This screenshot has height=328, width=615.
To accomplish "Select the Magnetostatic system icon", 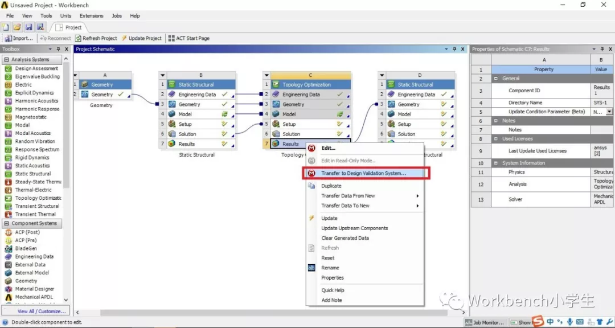I will click(x=8, y=117).
